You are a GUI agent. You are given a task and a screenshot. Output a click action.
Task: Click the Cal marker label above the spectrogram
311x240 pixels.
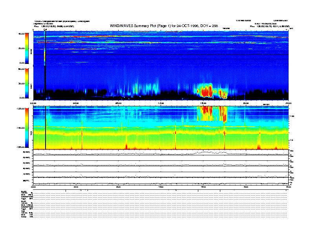(45, 29)
